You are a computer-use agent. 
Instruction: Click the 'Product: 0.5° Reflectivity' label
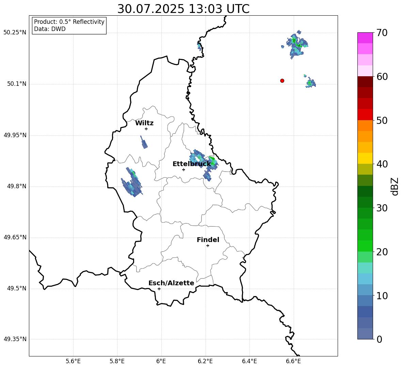pos(69,22)
